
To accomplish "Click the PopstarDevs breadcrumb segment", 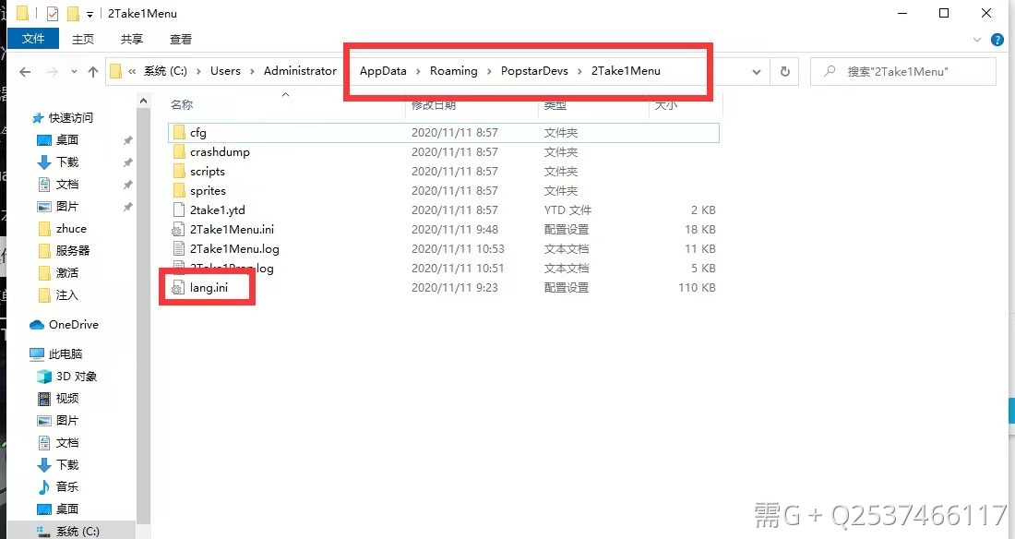I will tap(534, 71).
